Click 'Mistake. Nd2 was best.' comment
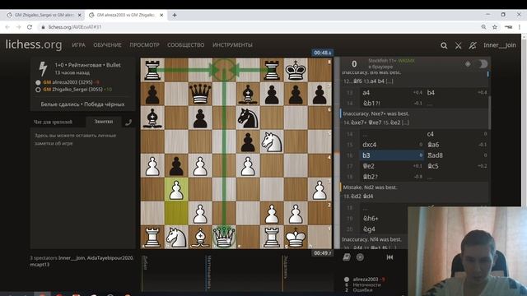 [370, 187]
